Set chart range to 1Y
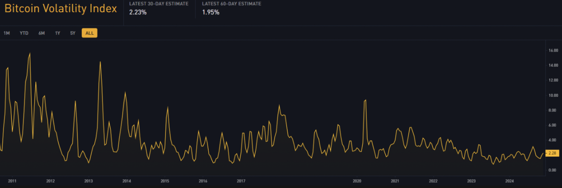The height and width of the screenshot is (188, 562). [58, 33]
